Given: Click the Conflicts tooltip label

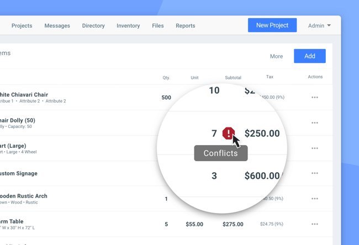Looking at the screenshot, I should point(221,153).
